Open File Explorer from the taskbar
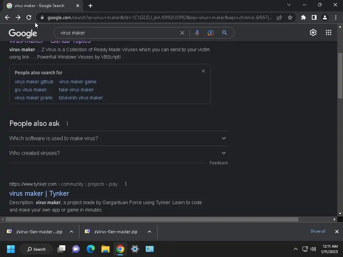 (106, 249)
